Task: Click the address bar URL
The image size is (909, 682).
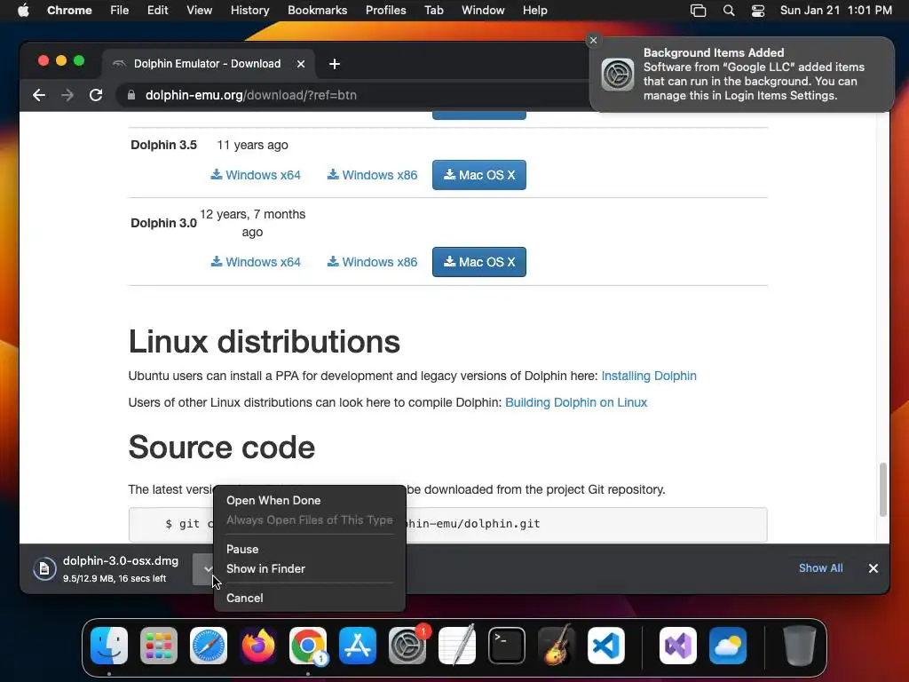Action: pos(251,95)
